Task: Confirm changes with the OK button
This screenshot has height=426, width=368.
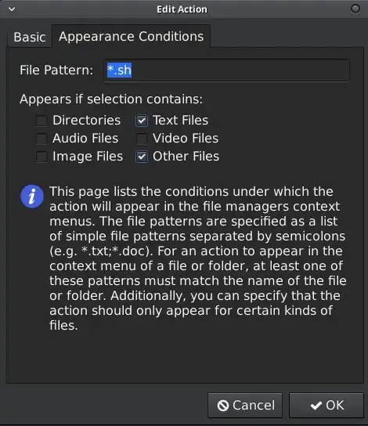Action: (327, 406)
